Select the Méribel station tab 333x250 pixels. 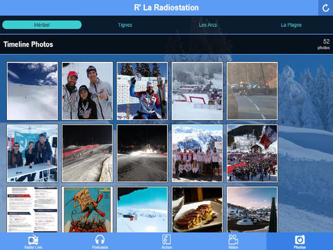point(42,25)
